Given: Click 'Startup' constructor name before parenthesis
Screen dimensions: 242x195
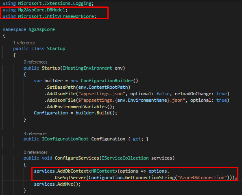Looking at the screenshot, I should (x=51, y=68).
